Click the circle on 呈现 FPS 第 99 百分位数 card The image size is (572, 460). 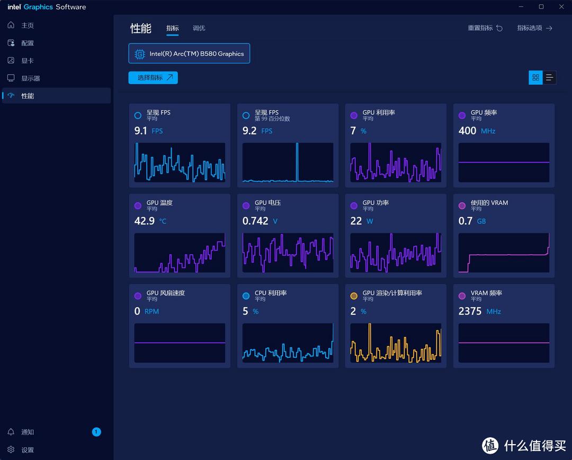pyautogui.click(x=246, y=115)
